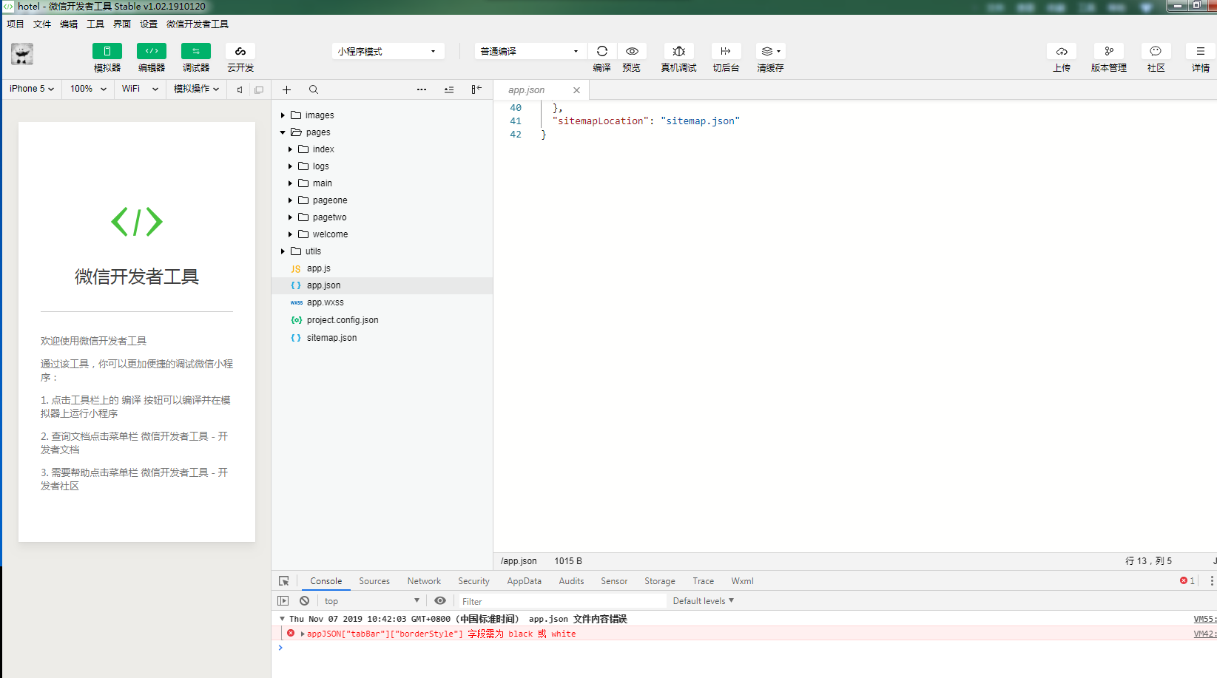Toggle the debugger (调试器) panel button
The image size is (1217, 678).
point(196,51)
